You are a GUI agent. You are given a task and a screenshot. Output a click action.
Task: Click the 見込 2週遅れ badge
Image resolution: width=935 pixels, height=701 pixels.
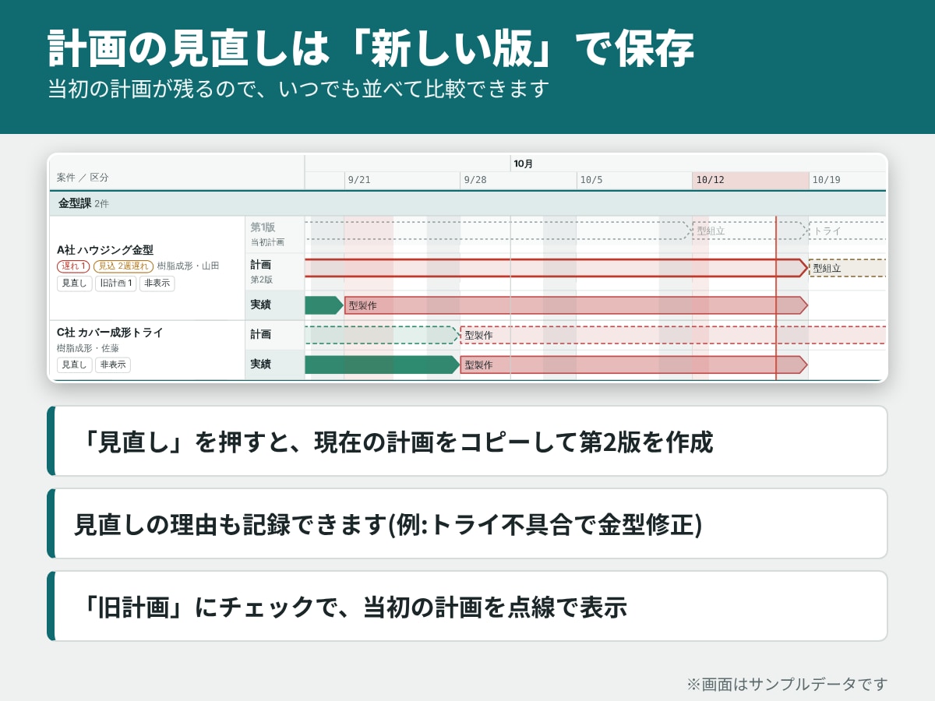point(123,266)
